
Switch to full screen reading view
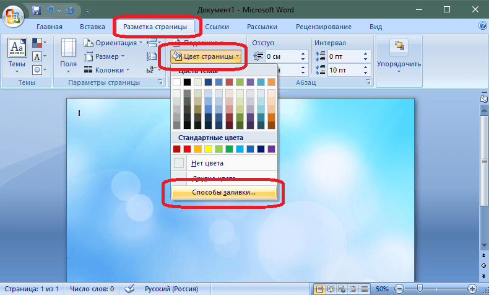coord(331,289)
